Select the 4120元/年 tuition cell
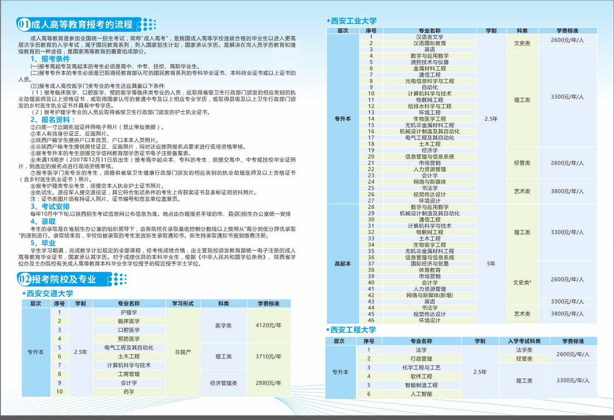614x420 pixels. tap(268, 325)
